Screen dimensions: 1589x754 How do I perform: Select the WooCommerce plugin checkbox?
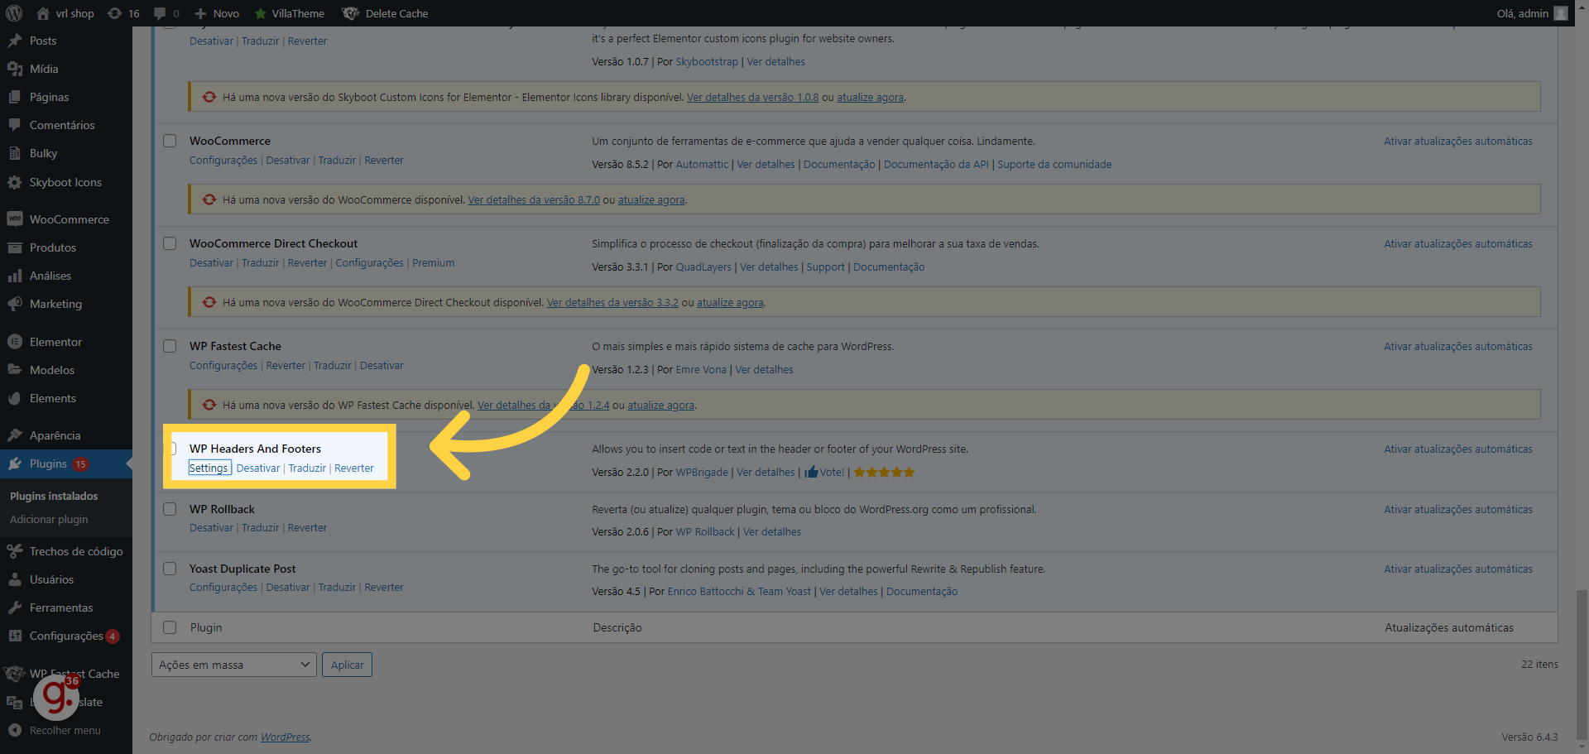coord(170,141)
